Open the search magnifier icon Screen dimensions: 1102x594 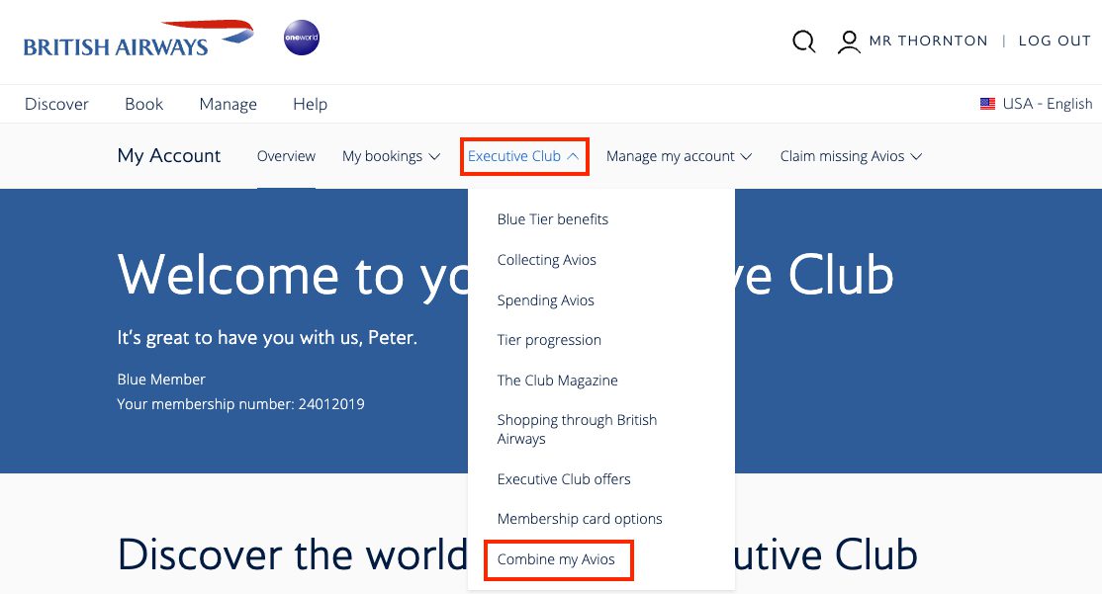(803, 41)
